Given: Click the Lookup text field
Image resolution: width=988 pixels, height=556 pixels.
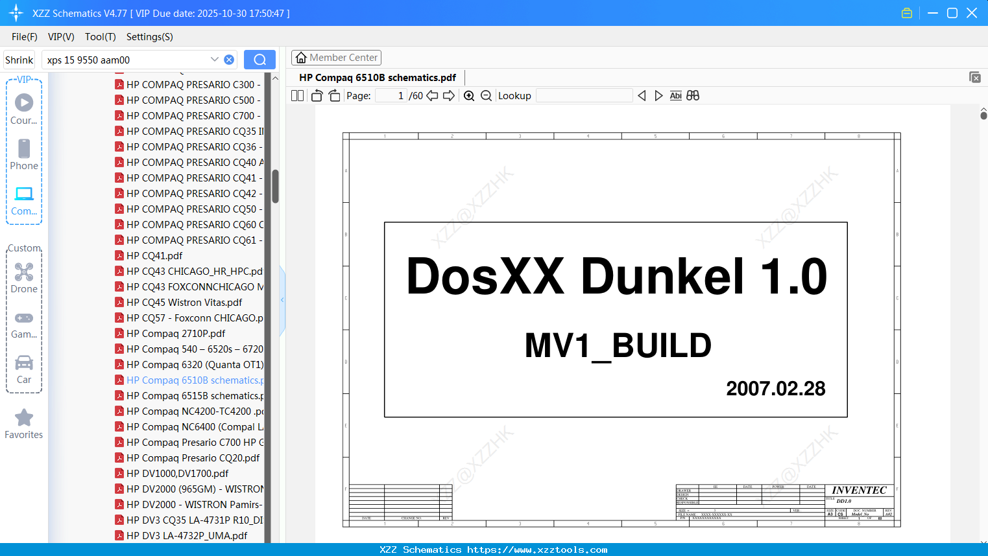Looking at the screenshot, I should pos(584,96).
